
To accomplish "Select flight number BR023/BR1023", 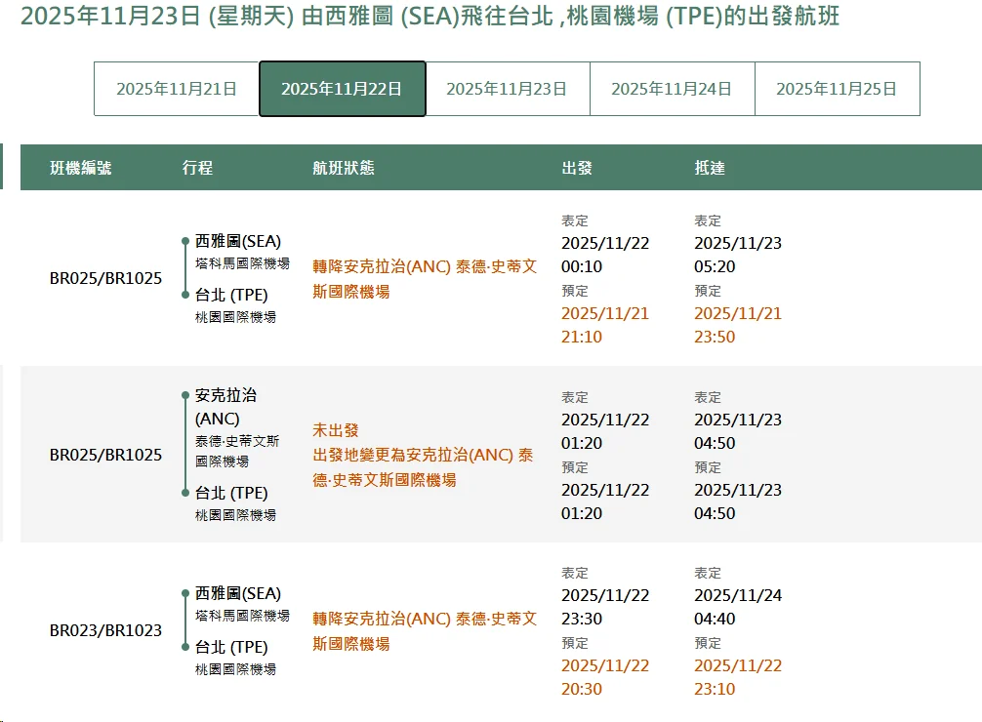I will [105, 630].
